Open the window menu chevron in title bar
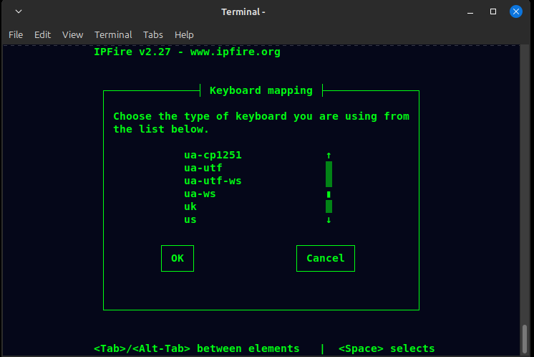This screenshot has width=534, height=357. [x=19, y=12]
